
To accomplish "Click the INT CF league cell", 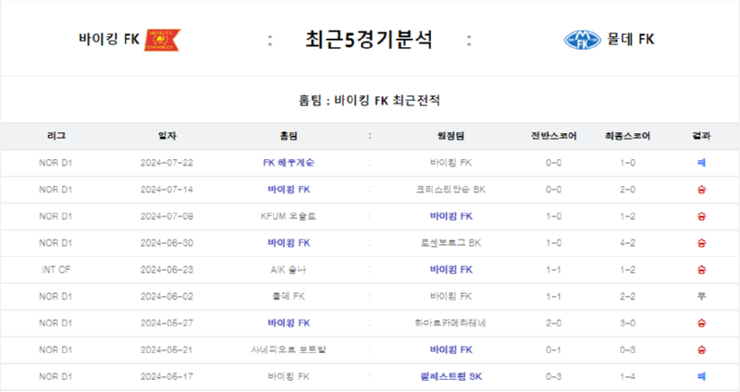I will point(55,270).
